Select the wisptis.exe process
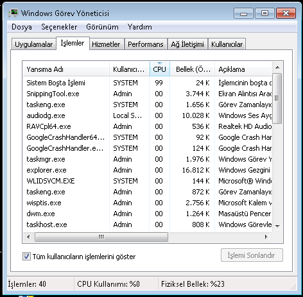The image size is (303, 297). tap(147, 203)
